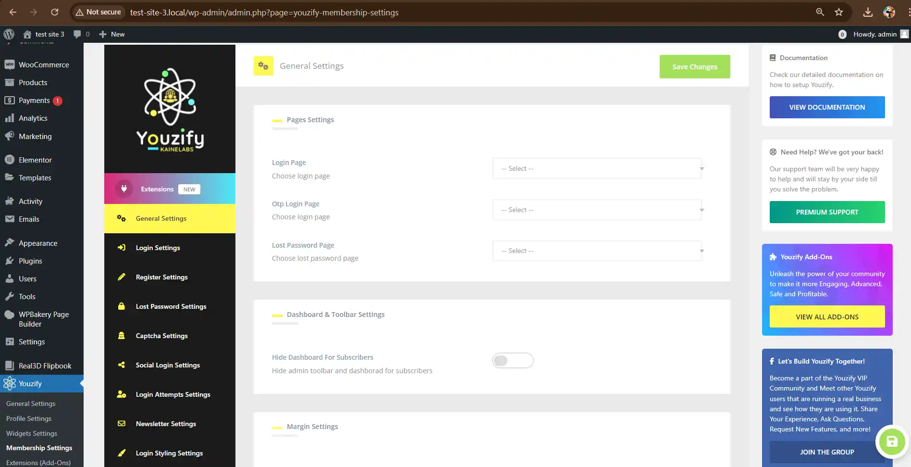Click the Marketing megaphone icon
The image size is (911, 467).
tap(10, 136)
